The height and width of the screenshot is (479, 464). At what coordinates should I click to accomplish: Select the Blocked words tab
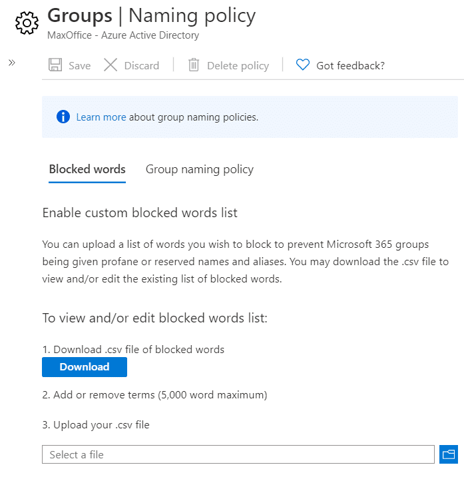(x=87, y=169)
